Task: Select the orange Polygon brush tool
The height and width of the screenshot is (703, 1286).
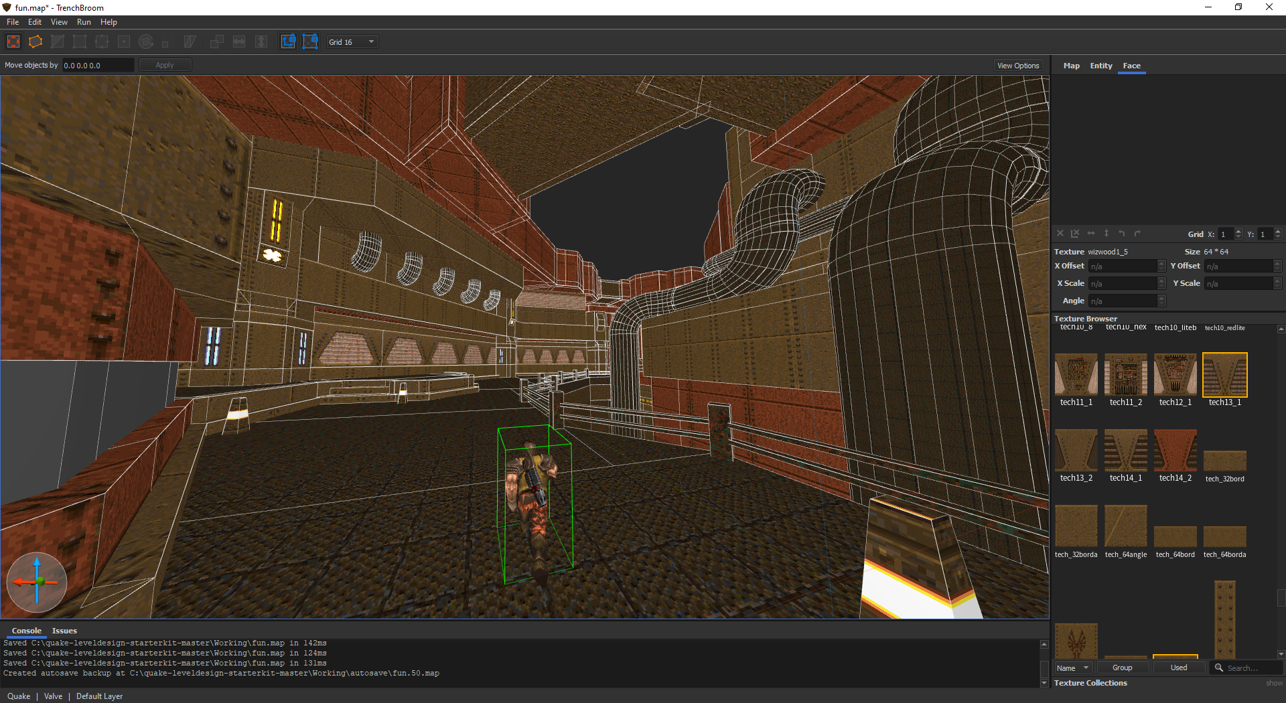Action: [35, 42]
